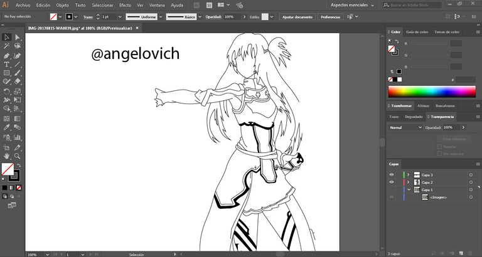Screen dimensions: 482x257
Task: Choose the Rotate tool
Action: 6,91
